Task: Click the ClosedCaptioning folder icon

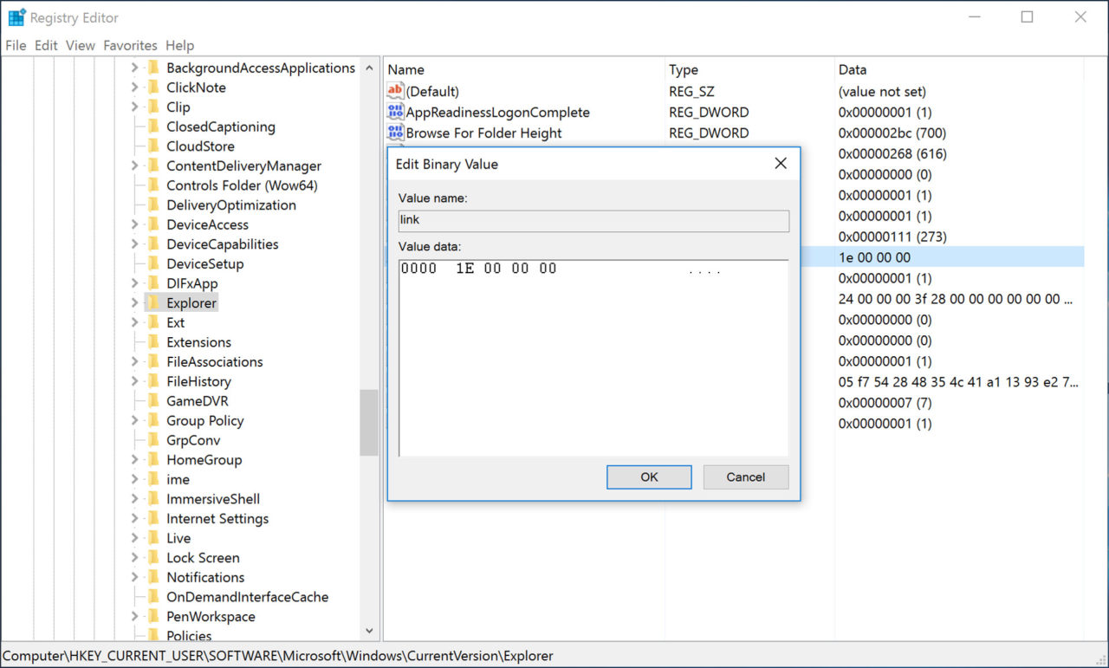Action: (153, 126)
